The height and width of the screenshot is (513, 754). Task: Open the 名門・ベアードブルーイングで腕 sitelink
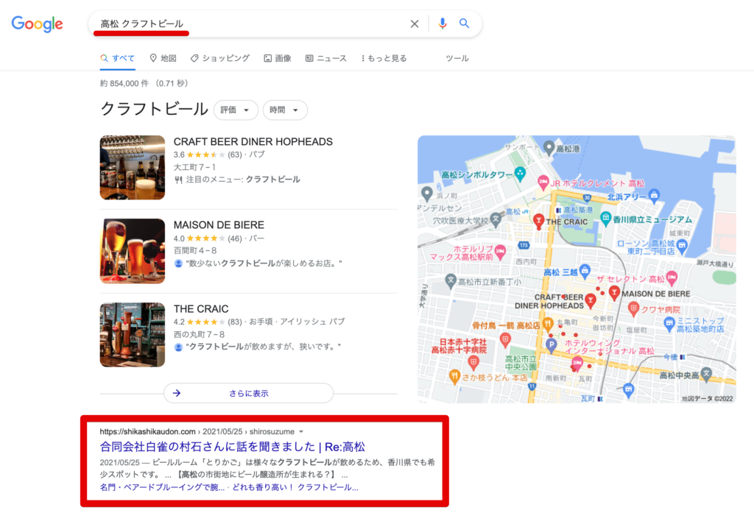pyautogui.click(x=162, y=487)
